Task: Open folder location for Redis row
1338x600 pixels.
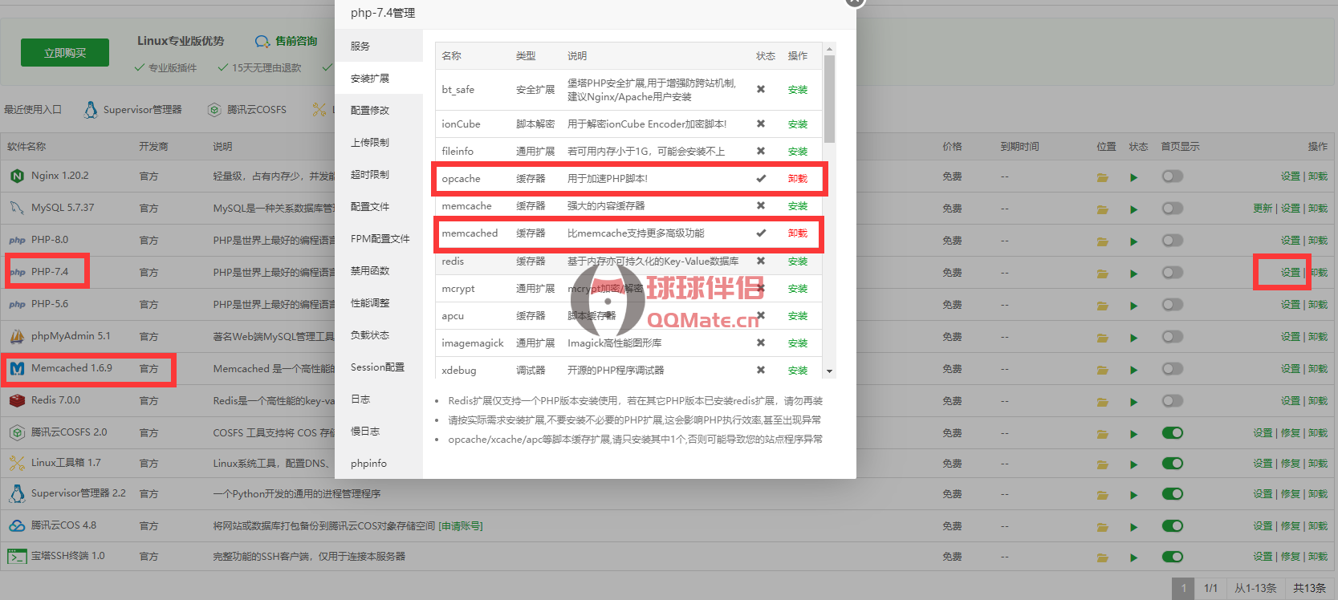Action: click(1103, 402)
